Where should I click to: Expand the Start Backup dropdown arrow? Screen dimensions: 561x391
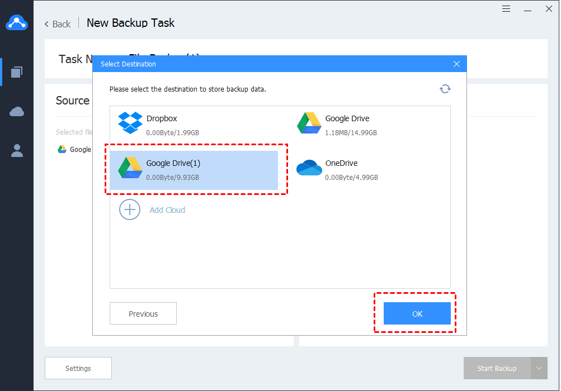[539, 368]
